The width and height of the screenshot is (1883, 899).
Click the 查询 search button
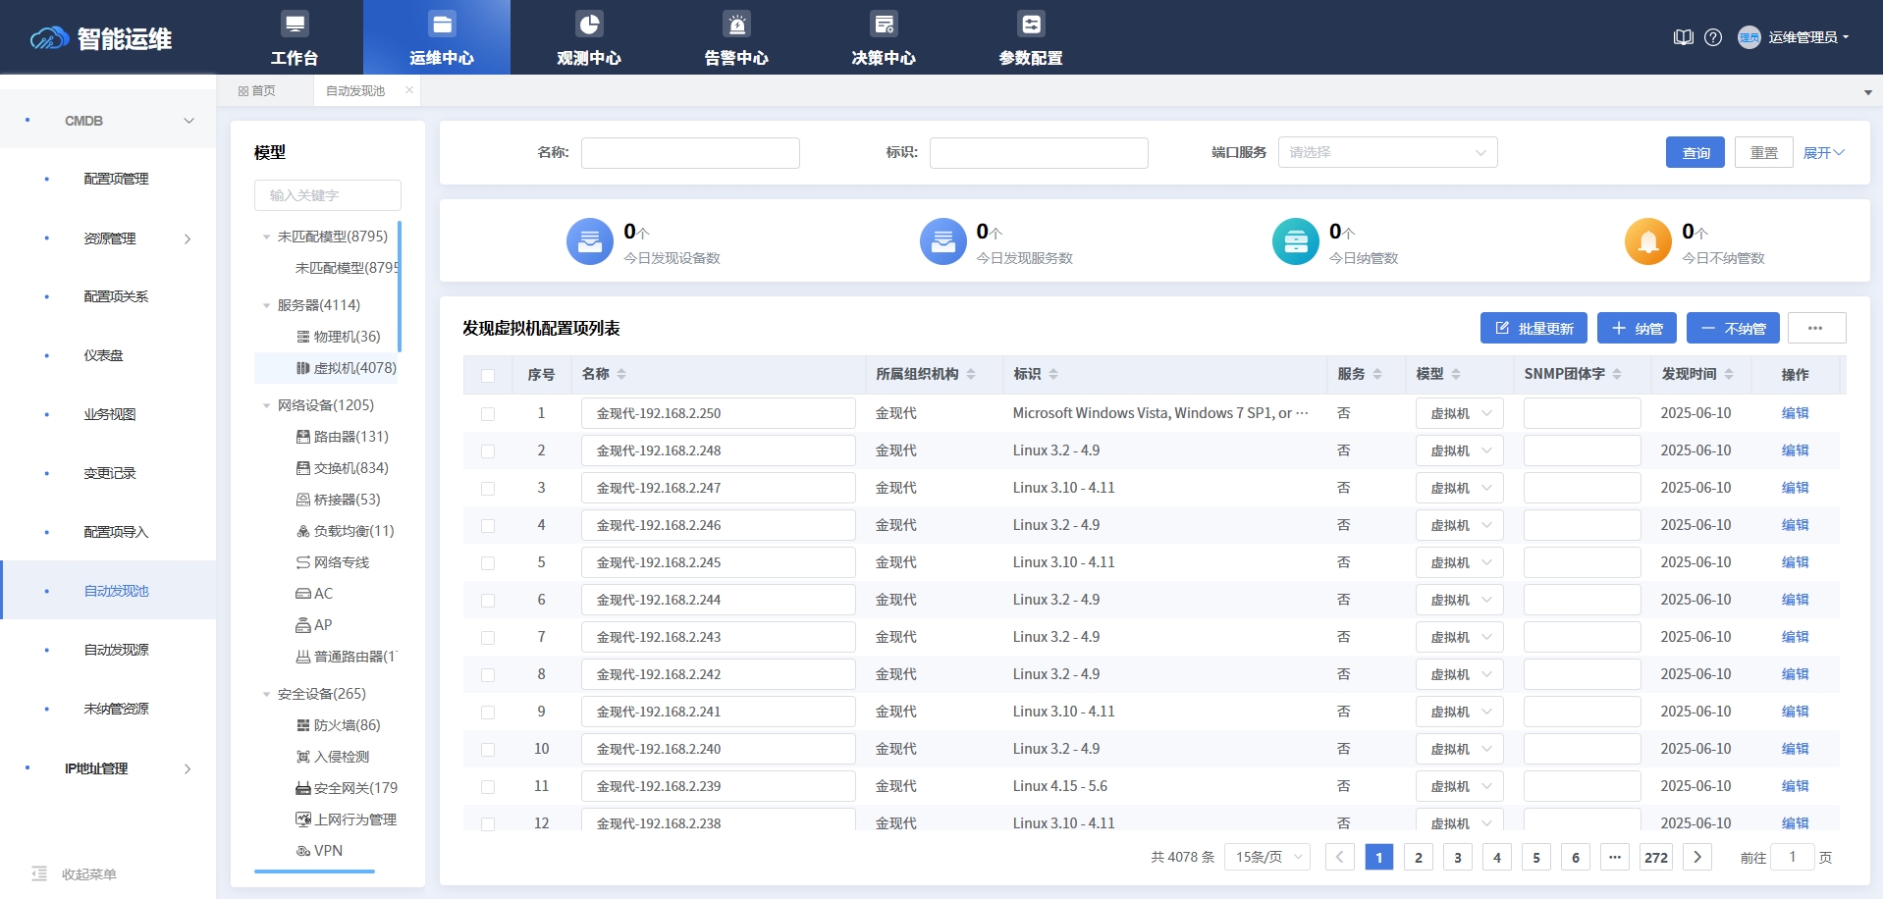(1695, 153)
